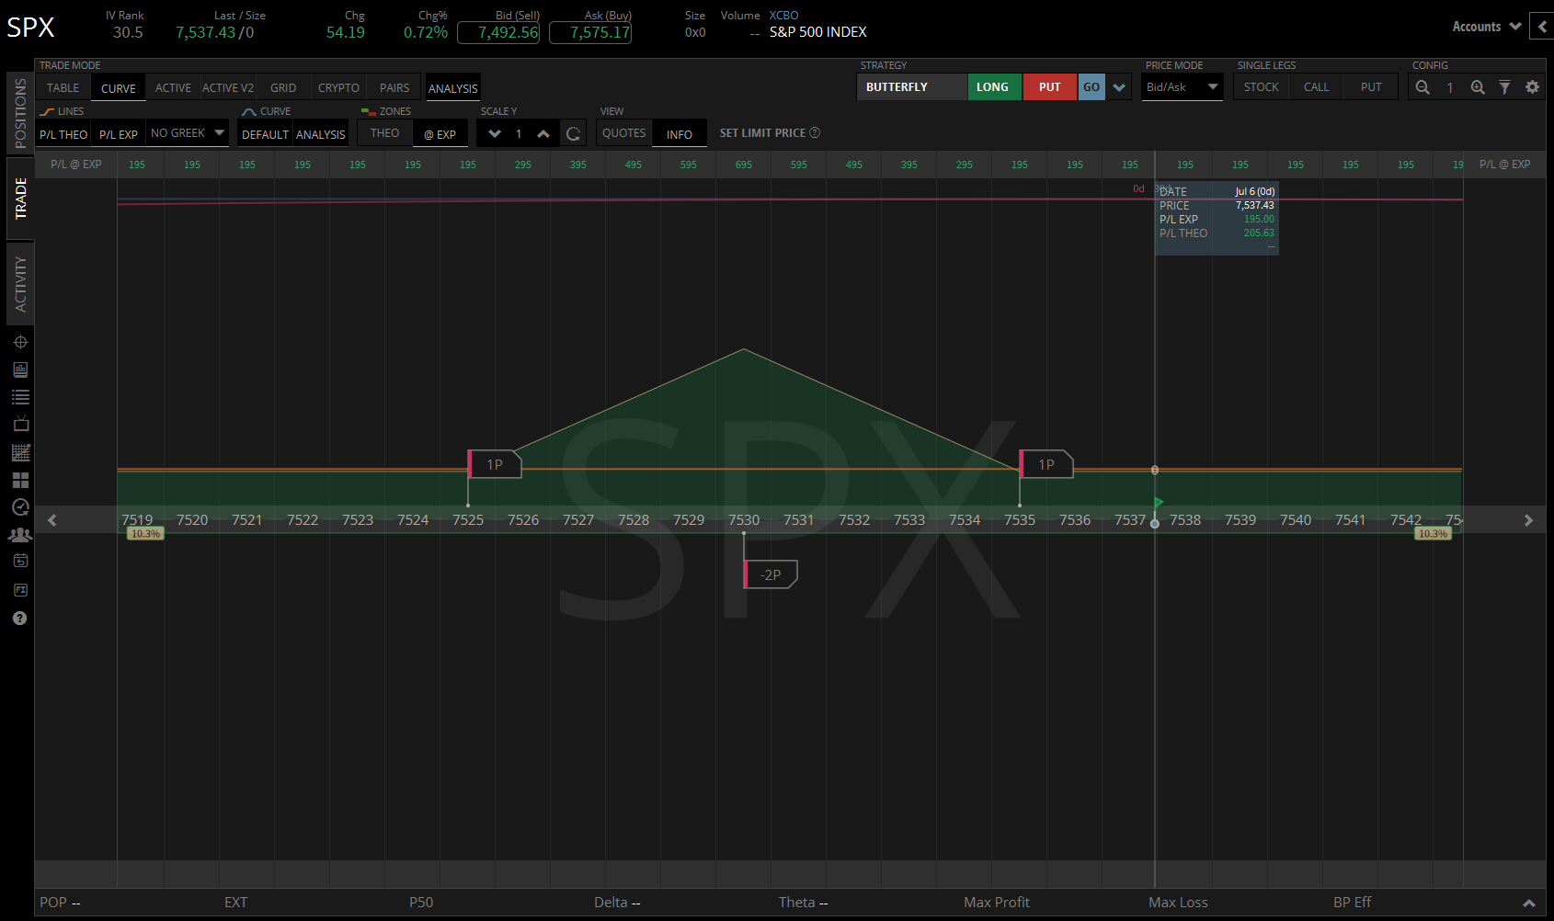
Task: Open the NO GREEK dropdown
Action: click(x=188, y=133)
